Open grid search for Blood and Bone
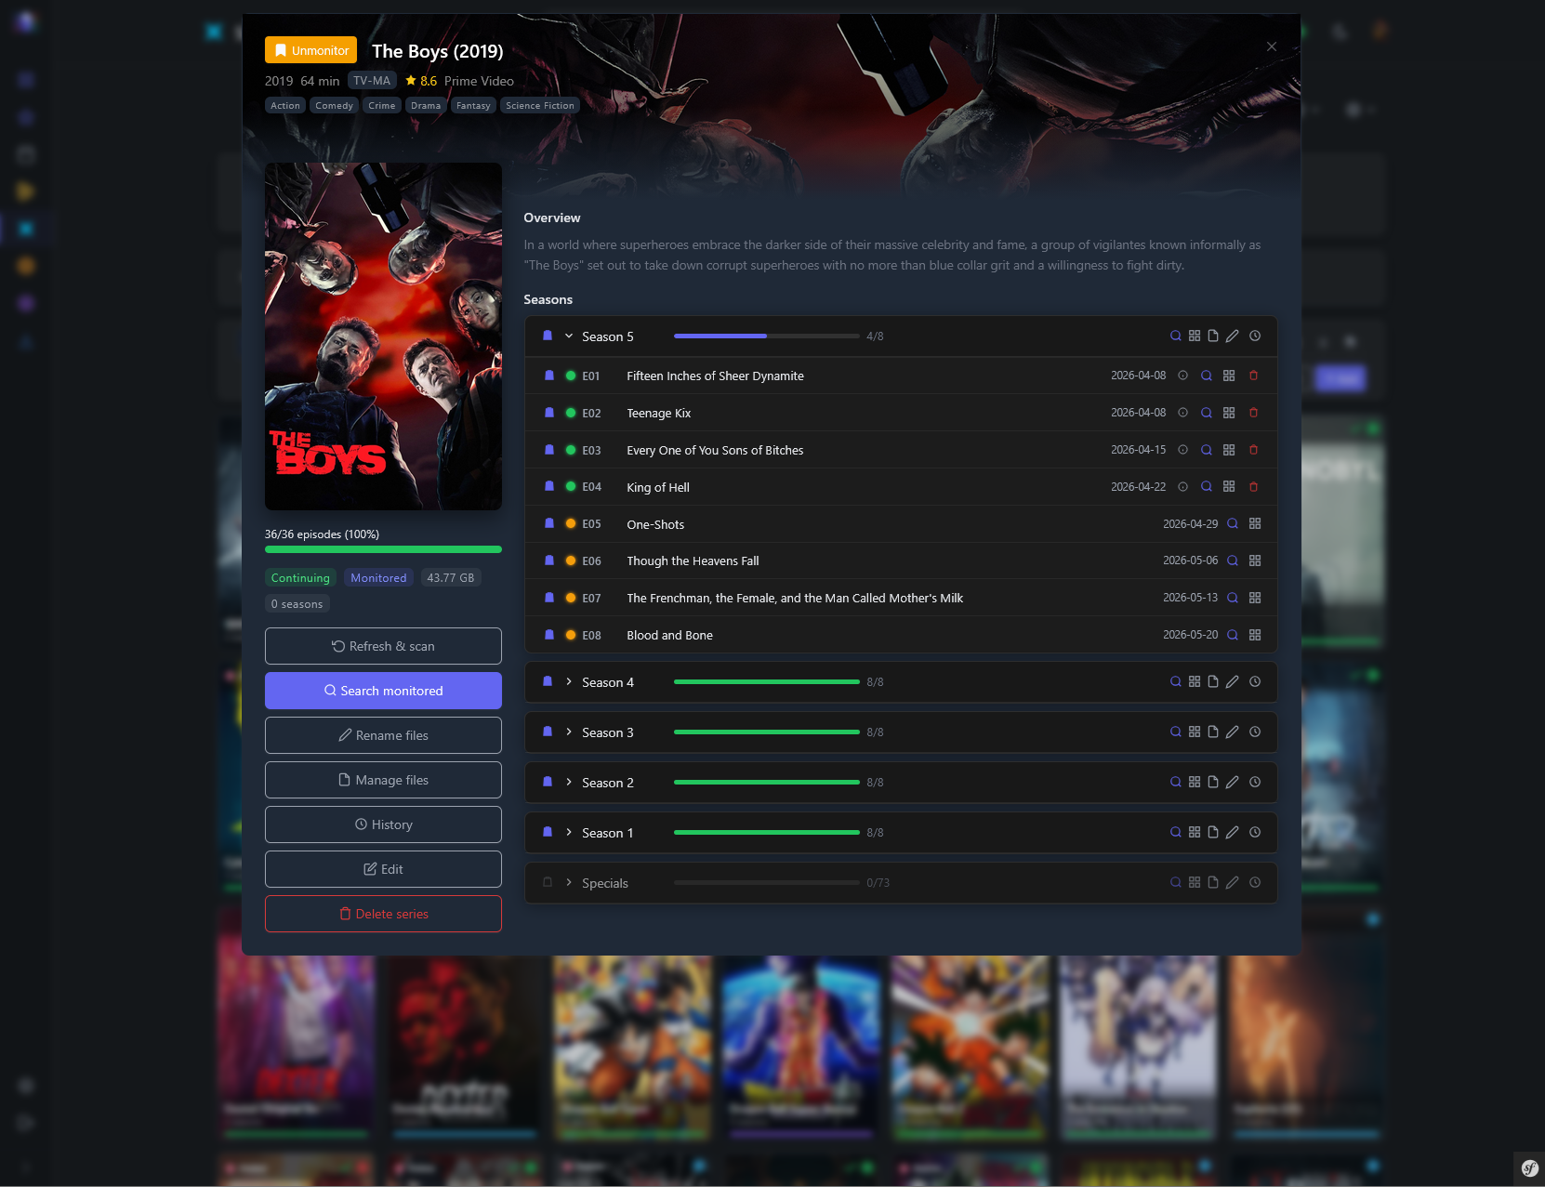The width and height of the screenshot is (1545, 1187). click(x=1255, y=635)
